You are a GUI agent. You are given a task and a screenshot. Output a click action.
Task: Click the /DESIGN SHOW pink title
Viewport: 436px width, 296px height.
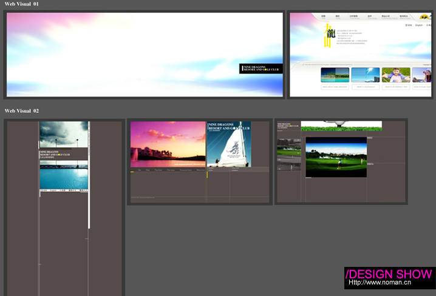point(389,274)
